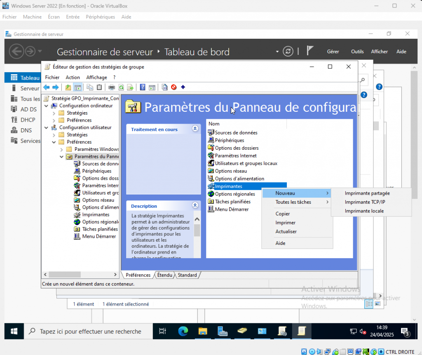Screen dimensions: 422x355
Task: Click the Export list toolbar icon
Action: coord(130,87)
